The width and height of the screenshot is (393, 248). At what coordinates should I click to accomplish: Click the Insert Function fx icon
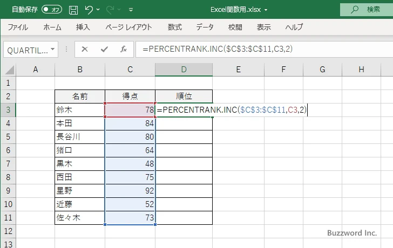[x=124, y=49]
